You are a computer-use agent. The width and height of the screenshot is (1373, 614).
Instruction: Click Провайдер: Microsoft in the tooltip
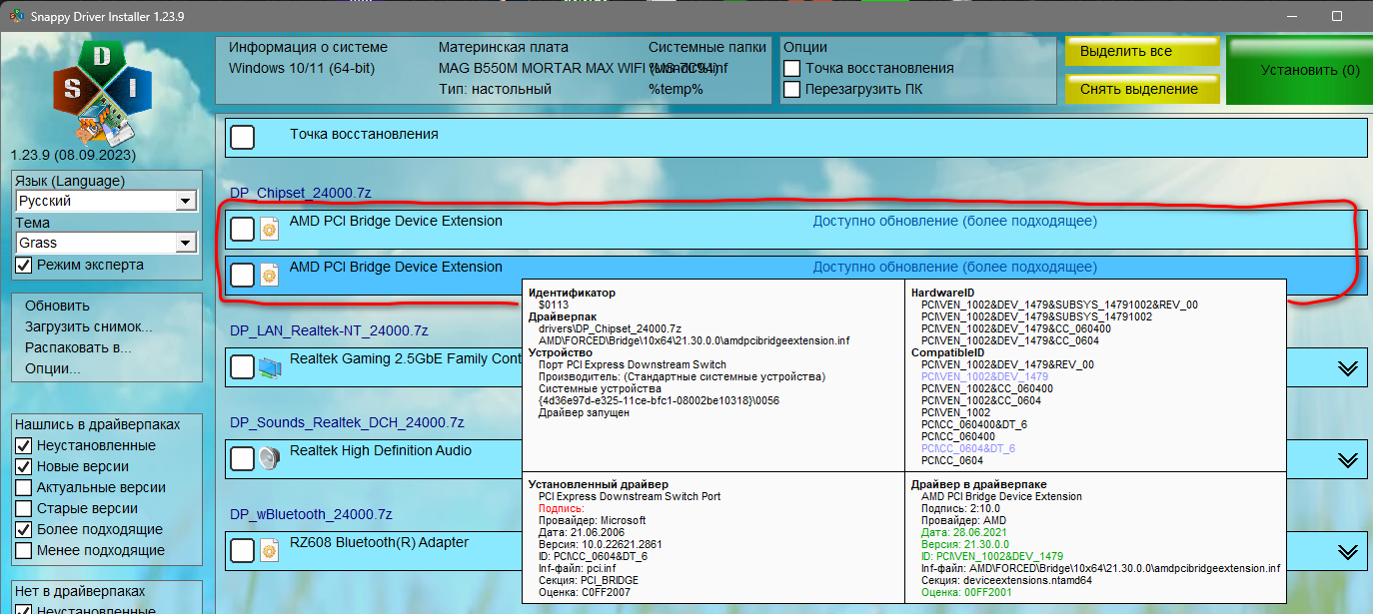click(592, 520)
